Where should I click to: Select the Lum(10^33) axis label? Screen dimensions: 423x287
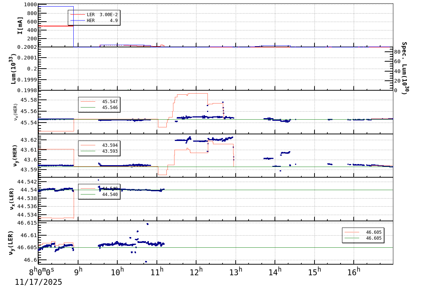point(13,69)
